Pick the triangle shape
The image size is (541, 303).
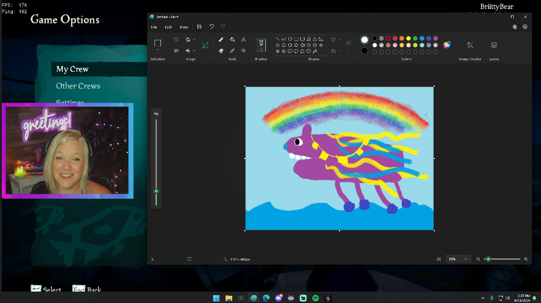click(315, 39)
